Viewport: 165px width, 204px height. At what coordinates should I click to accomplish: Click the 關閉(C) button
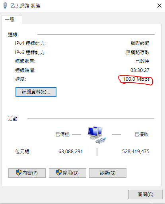point(146,194)
